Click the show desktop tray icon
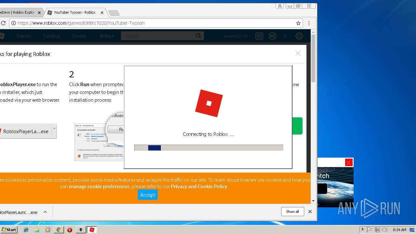416x234 pixels. click(x=412, y=230)
